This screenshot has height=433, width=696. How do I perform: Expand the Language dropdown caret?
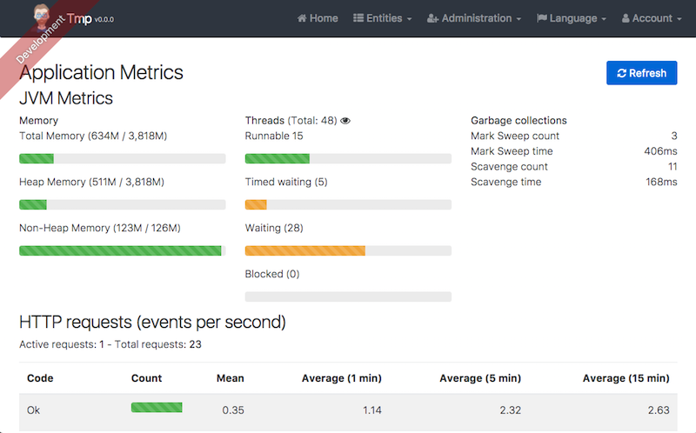(604, 19)
